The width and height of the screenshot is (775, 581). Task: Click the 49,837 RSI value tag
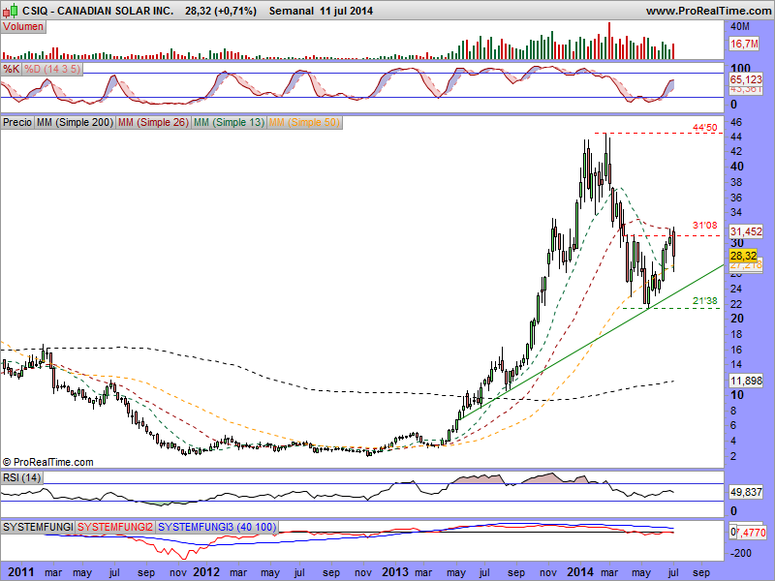coord(746,492)
